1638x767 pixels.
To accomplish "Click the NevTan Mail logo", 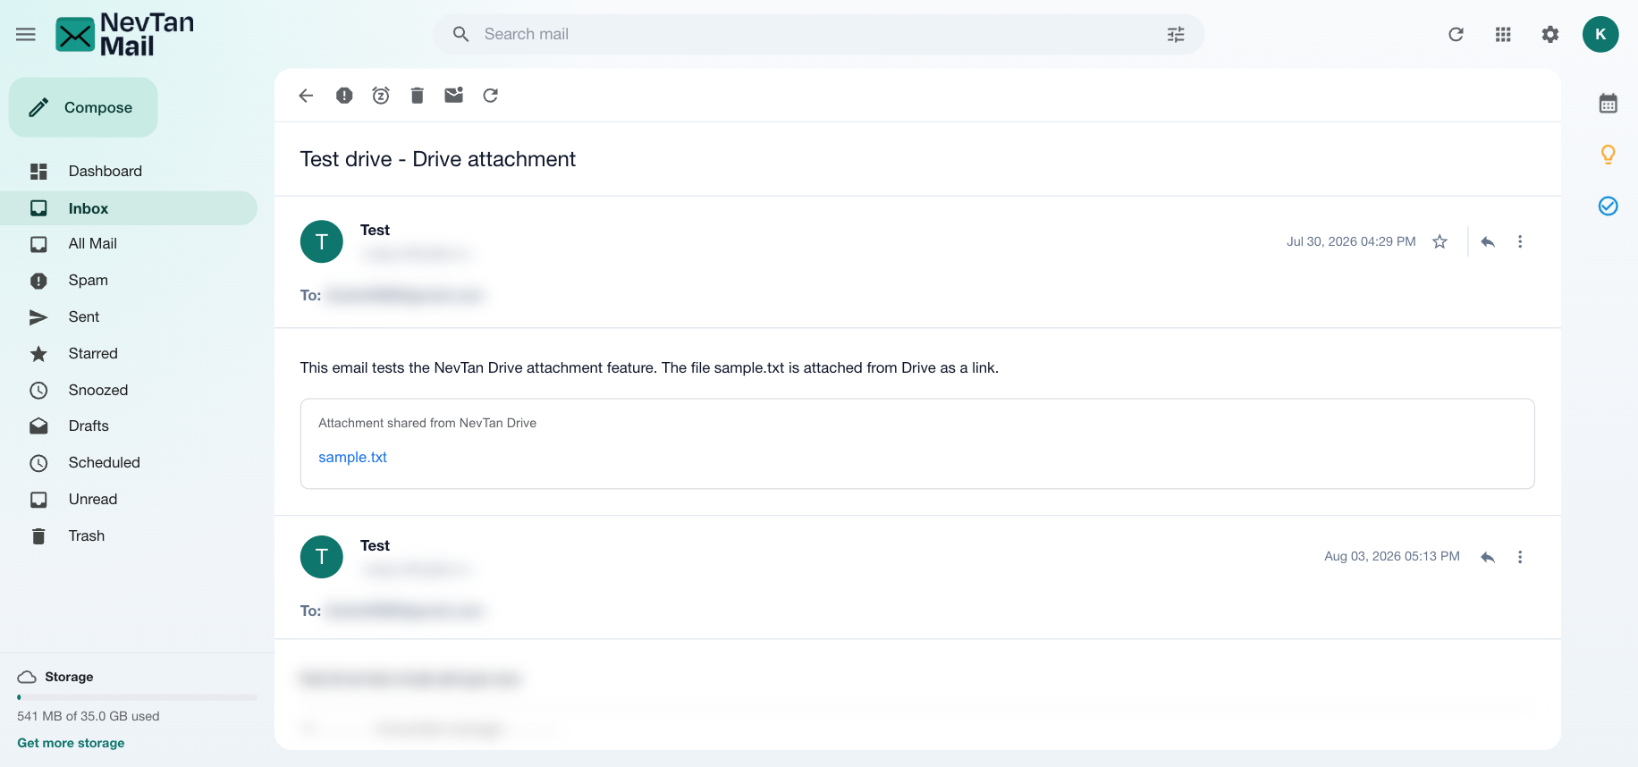I will point(125,34).
